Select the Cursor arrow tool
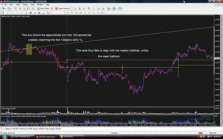The image size is (223, 139). click(x=3, y=13)
